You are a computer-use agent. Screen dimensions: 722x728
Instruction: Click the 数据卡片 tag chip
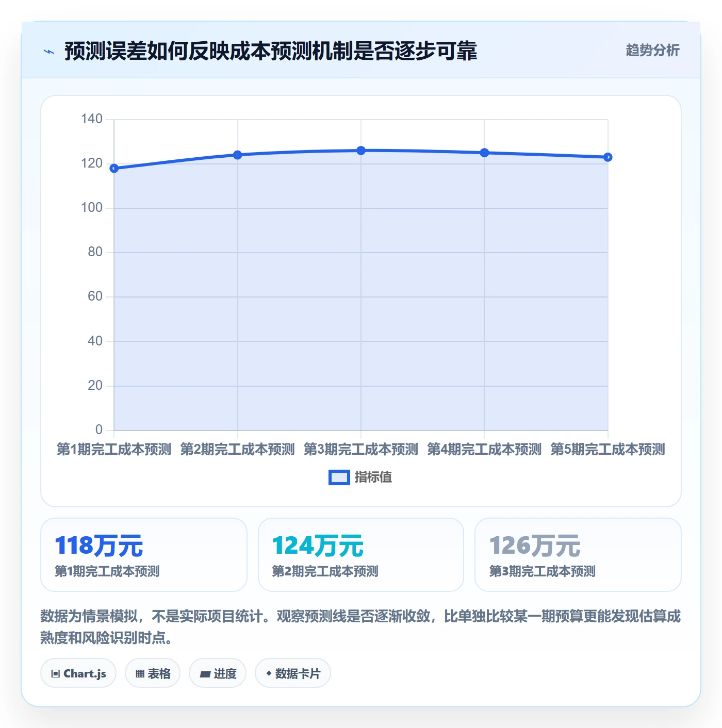[293, 673]
